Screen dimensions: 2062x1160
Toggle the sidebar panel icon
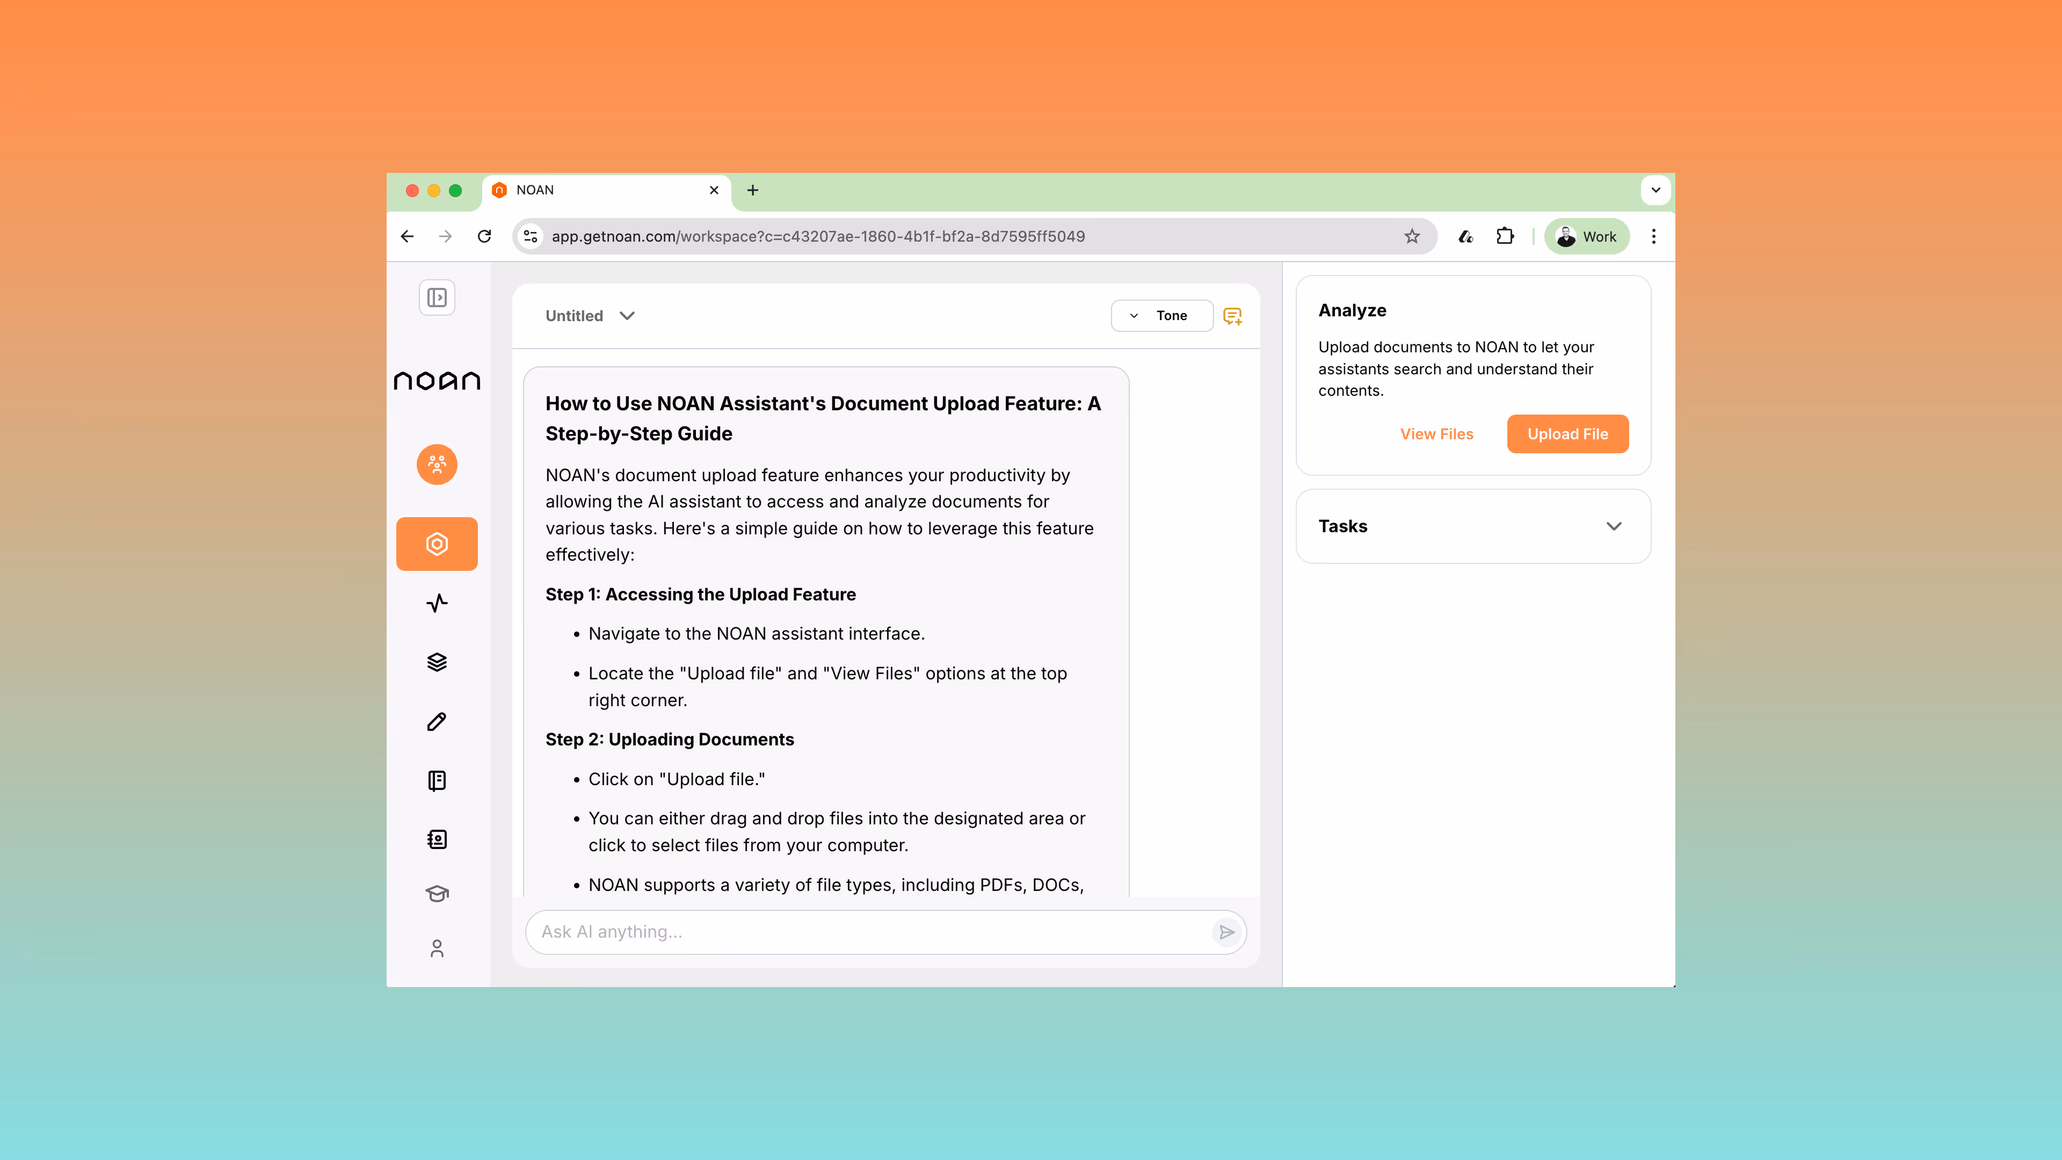tap(437, 298)
